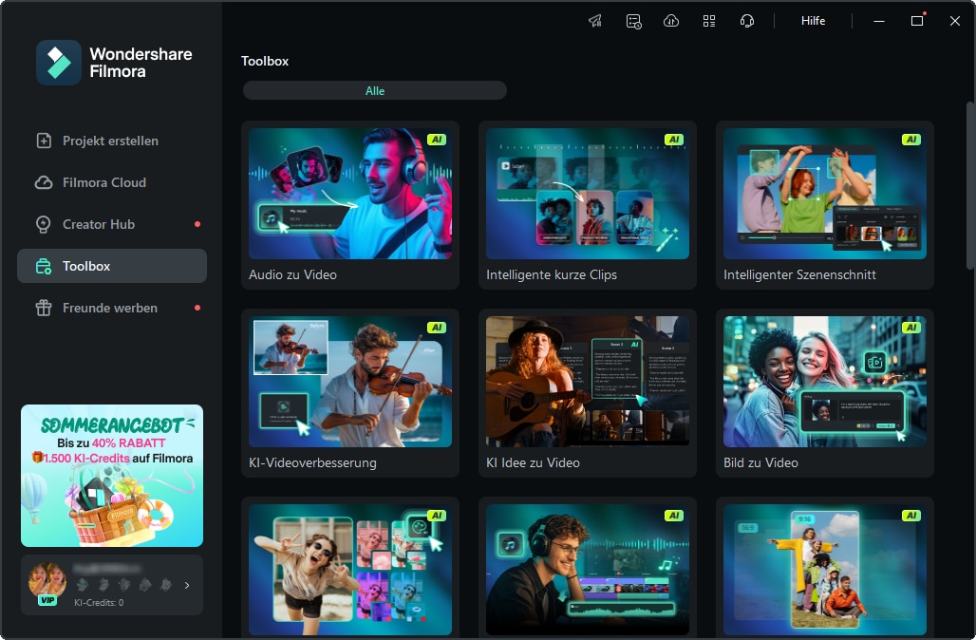Go to Projekt erstellen

point(112,141)
